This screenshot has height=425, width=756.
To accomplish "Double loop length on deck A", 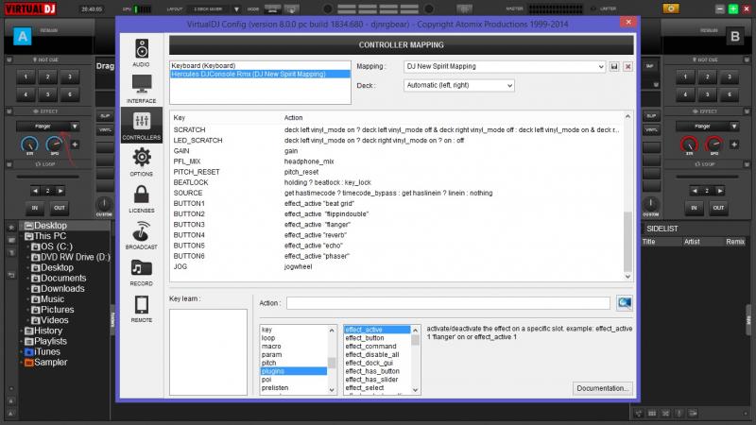I will coord(60,191).
